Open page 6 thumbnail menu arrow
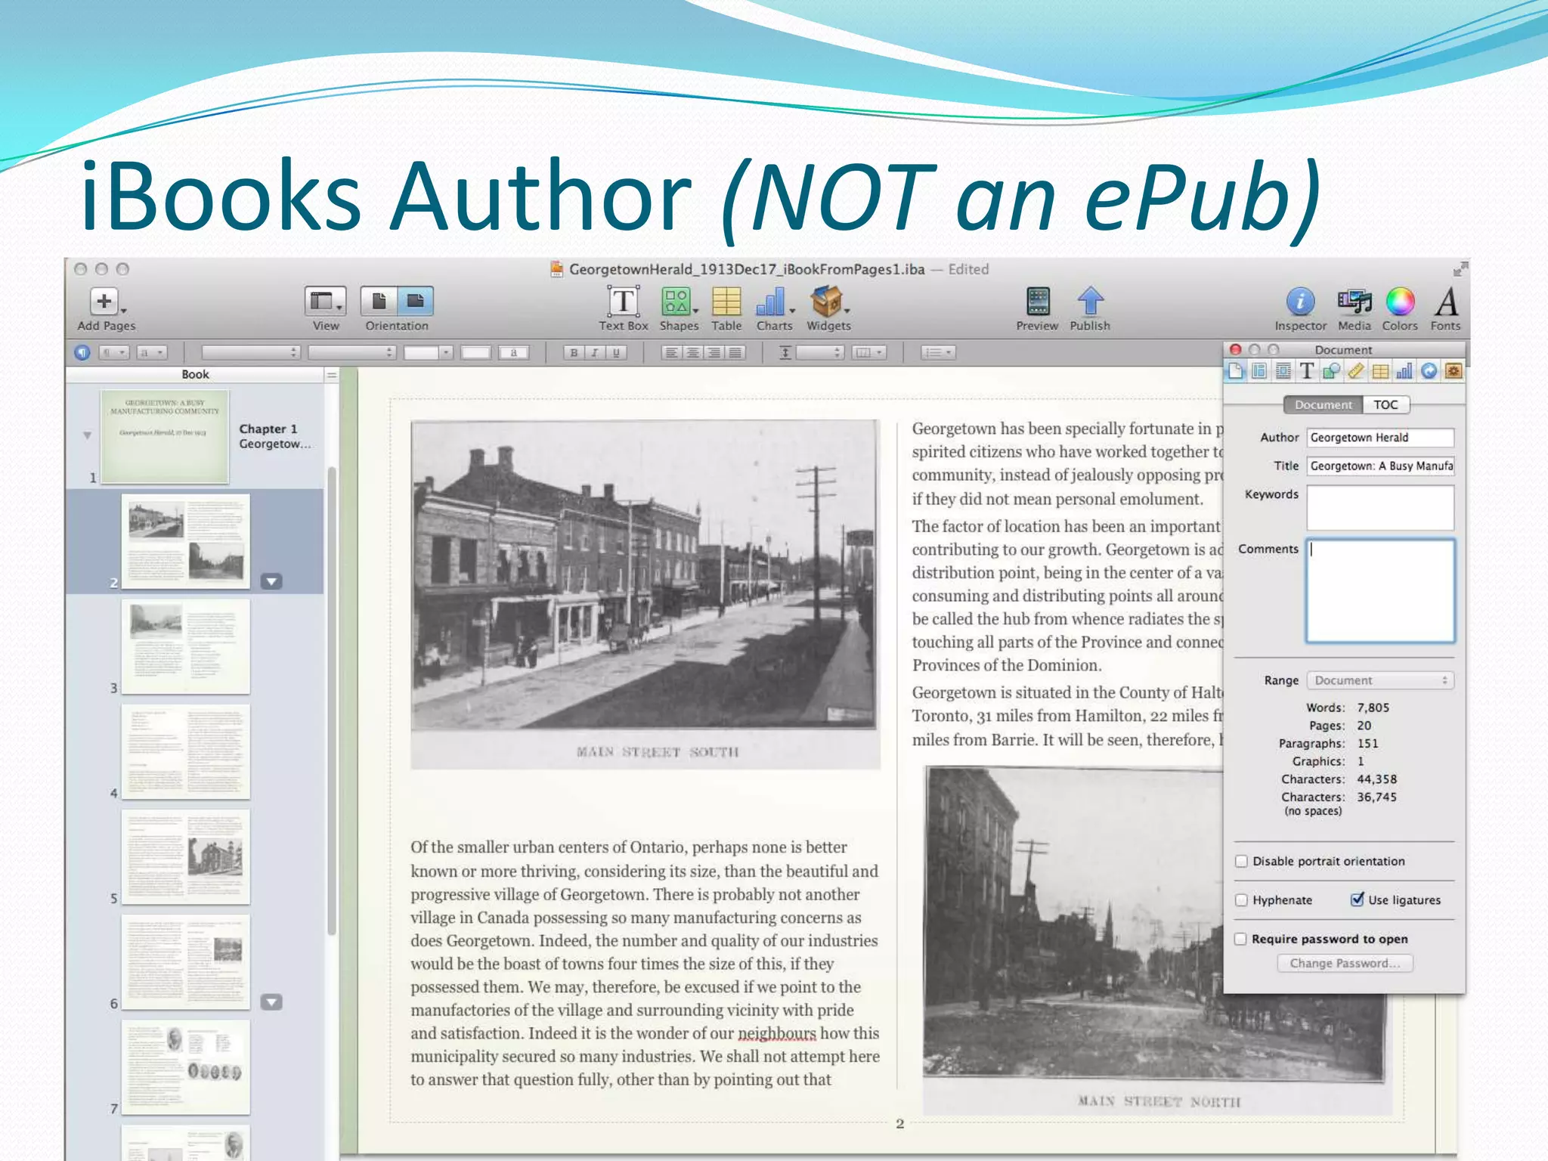 pyautogui.click(x=271, y=1002)
